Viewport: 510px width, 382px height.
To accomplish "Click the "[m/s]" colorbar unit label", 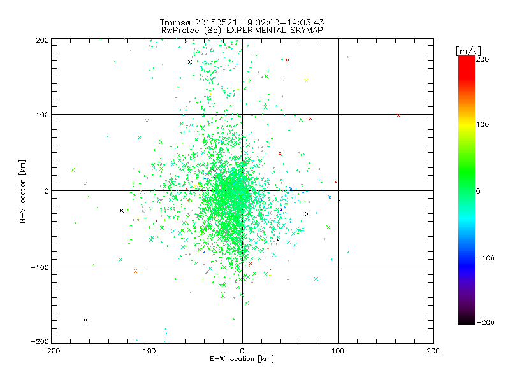I will [468, 51].
